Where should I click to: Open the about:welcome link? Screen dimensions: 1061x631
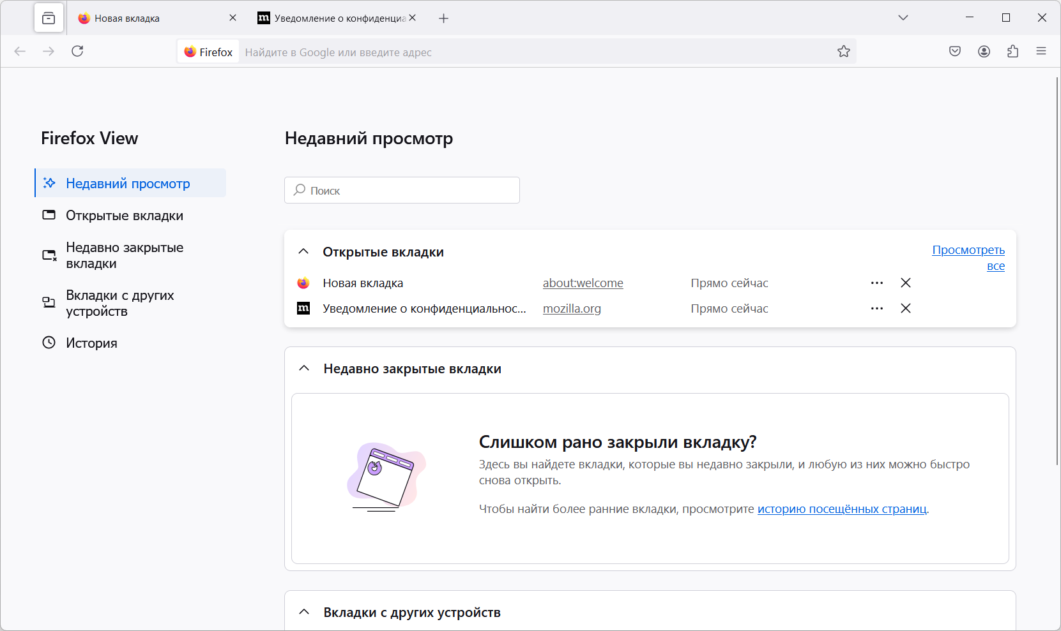583,283
